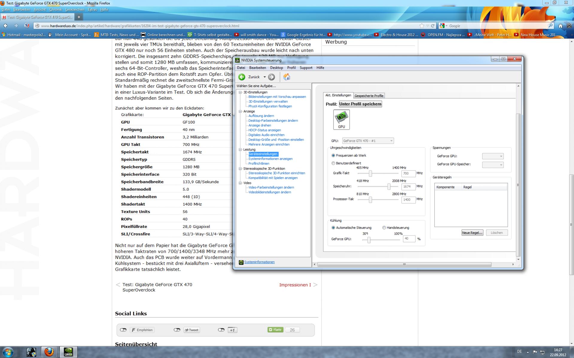Image resolution: width=574 pixels, height=358 pixels.
Task: Enable the Tweet social toggle switch
Action: click(177, 330)
